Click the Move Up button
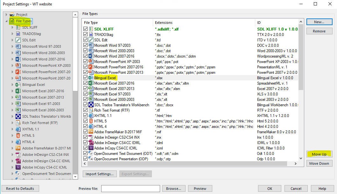Image resolution: width=337 pixels, height=194 pixels. click(x=319, y=154)
